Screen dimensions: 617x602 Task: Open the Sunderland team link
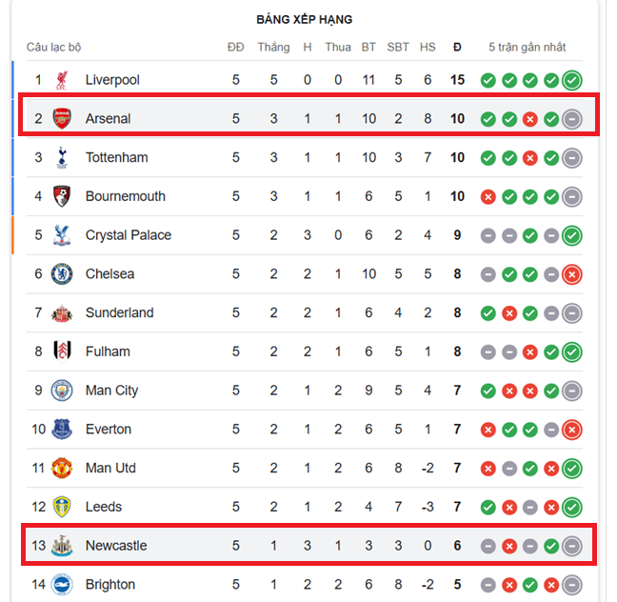pyautogui.click(x=119, y=312)
